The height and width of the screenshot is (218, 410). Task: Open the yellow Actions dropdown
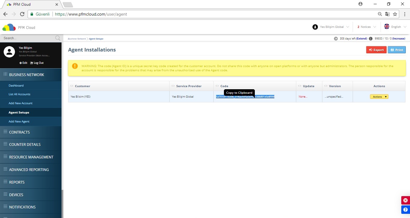[379, 97]
